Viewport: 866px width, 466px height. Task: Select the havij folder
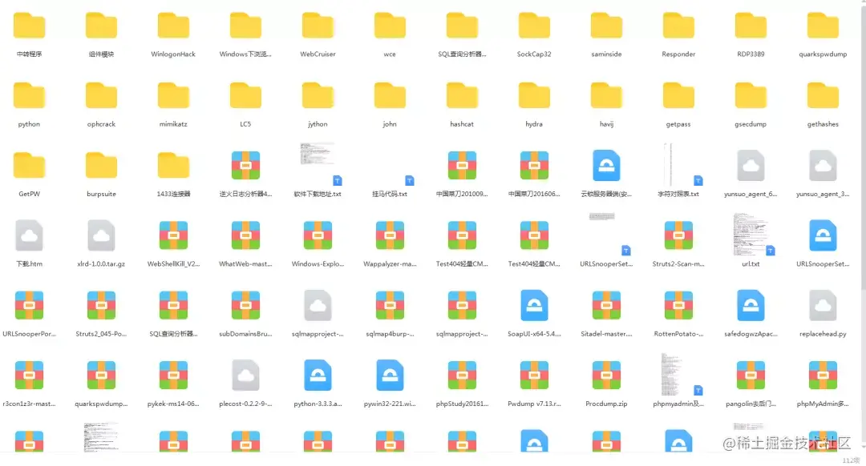pyautogui.click(x=606, y=96)
